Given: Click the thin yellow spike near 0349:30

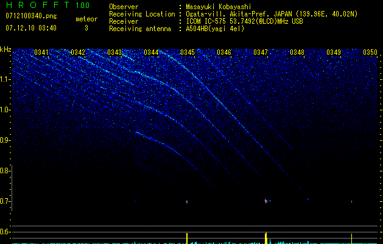Looking at the screenshot, I should coord(351,239).
